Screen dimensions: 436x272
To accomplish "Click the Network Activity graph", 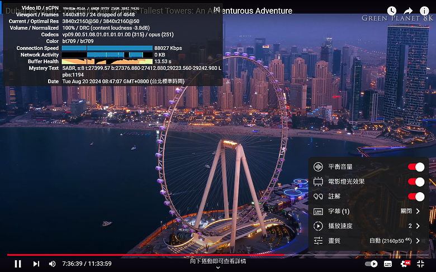I will 107,55.
